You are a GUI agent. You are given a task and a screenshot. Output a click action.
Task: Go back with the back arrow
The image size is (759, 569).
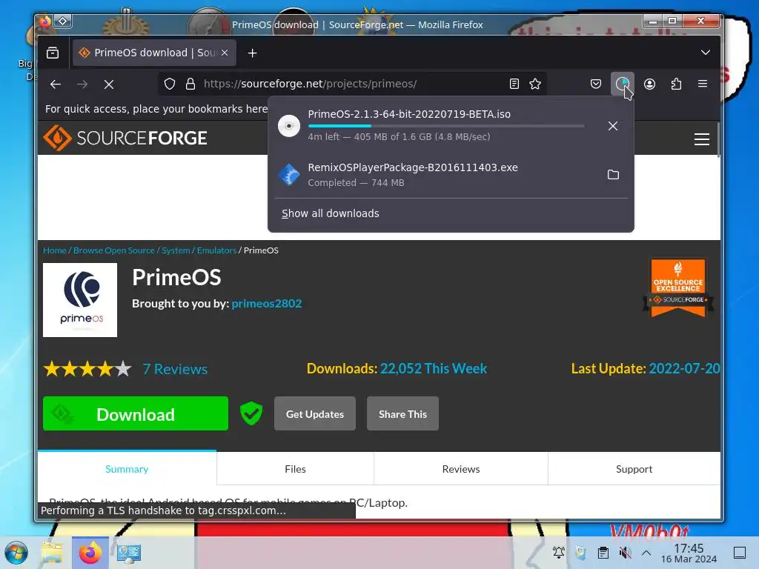click(56, 84)
